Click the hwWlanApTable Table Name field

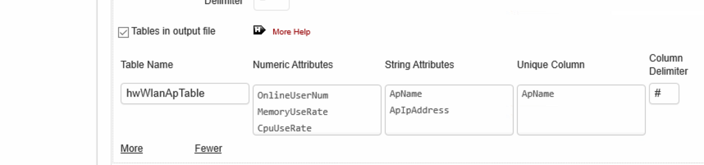[185, 94]
